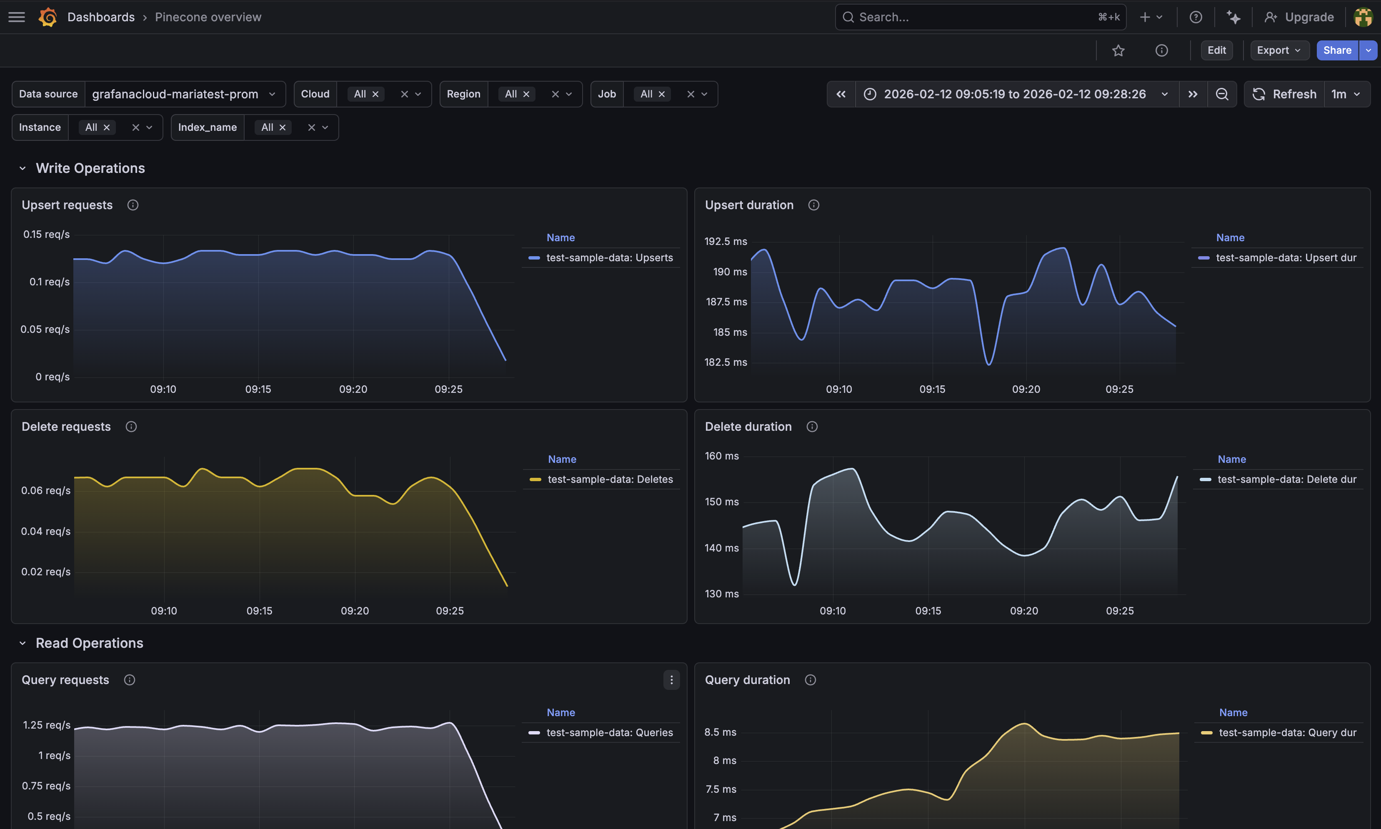Screen dimensions: 1381x829
Task: Toggle test-sample-data: Upserts legend series
Action: click(609, 257)
